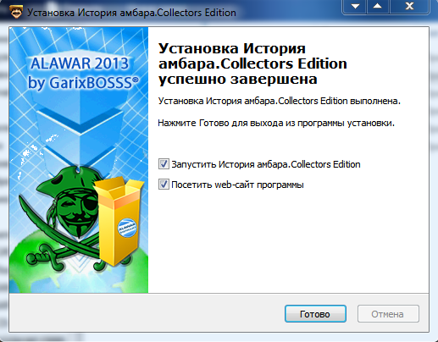Close the installer with the X button
Viewport: 438px width, 342px height.
click(409, 6)
